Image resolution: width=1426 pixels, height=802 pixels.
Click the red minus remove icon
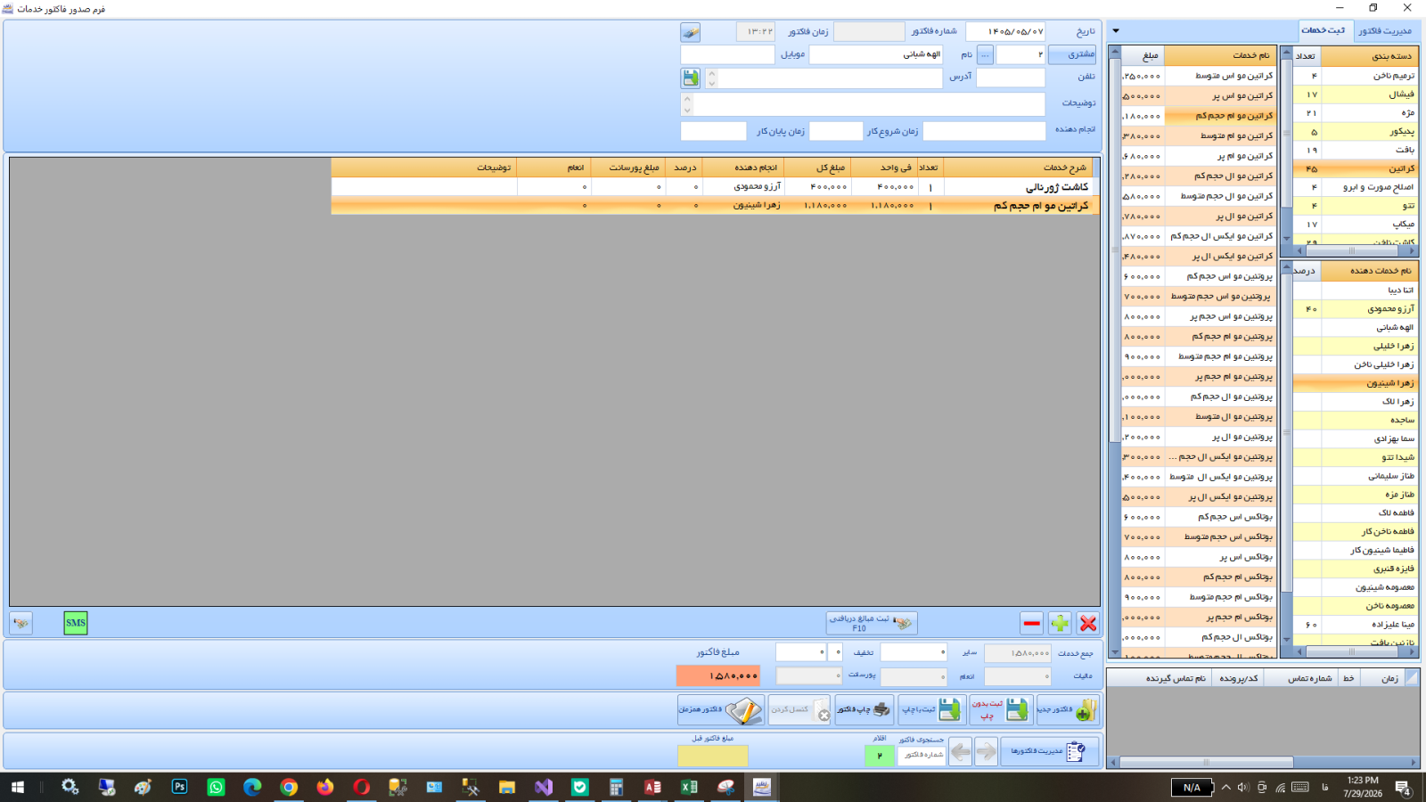[x=1031, y=623]
